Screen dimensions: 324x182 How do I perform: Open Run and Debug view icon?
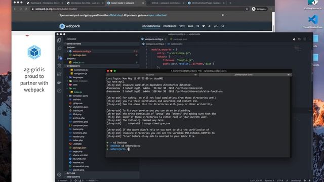59,66
